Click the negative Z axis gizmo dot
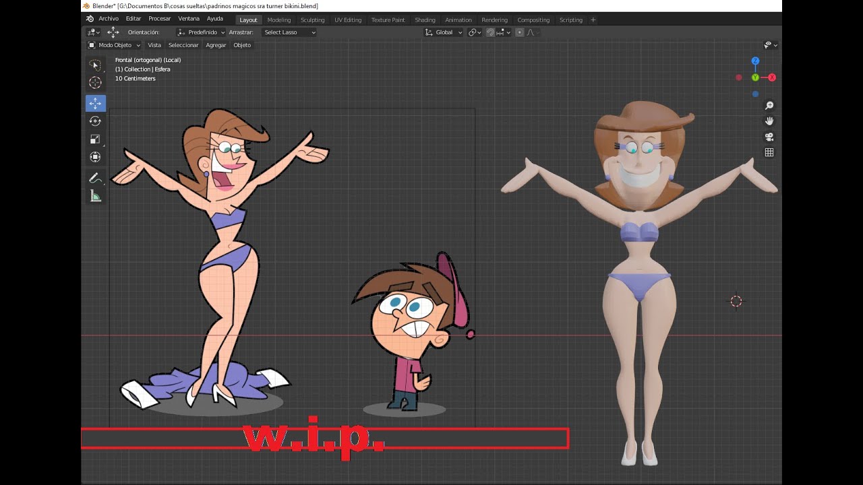This screenshot has width=863, height=485. click(755, 94)
